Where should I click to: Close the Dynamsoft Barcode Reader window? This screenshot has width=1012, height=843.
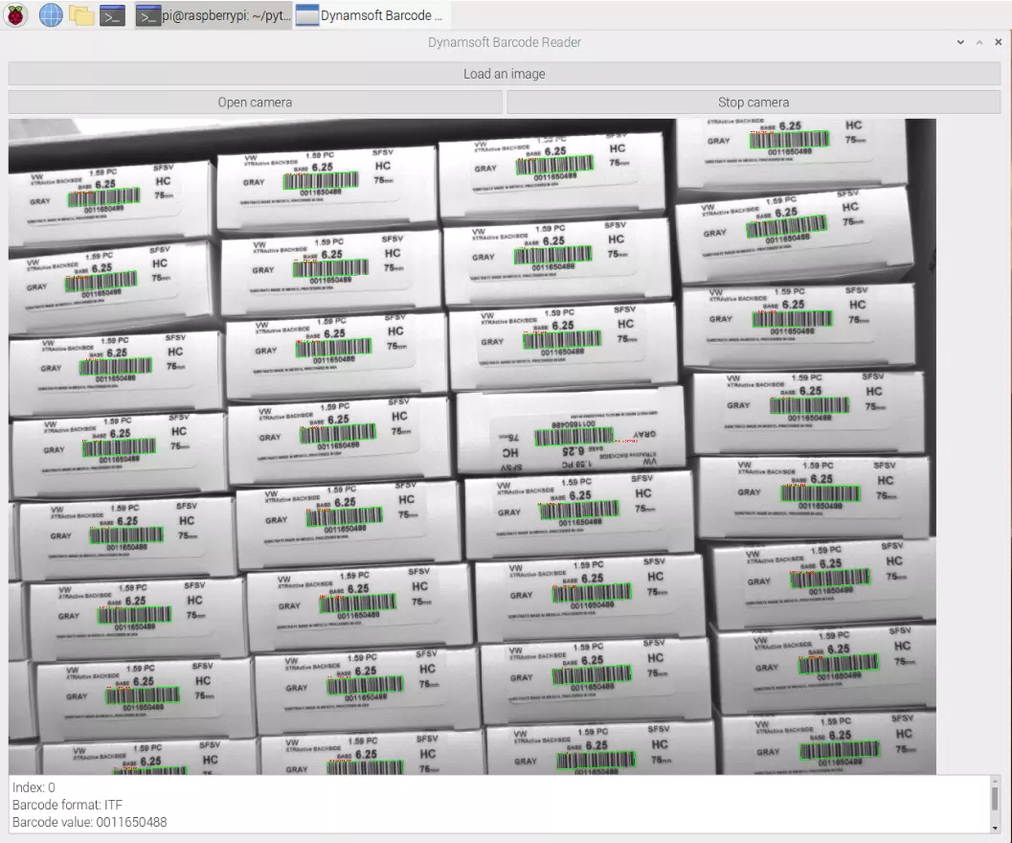pyautogui.click(x=998, y=42)
